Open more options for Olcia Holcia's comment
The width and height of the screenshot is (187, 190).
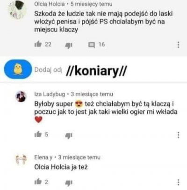tap(179, 45)
